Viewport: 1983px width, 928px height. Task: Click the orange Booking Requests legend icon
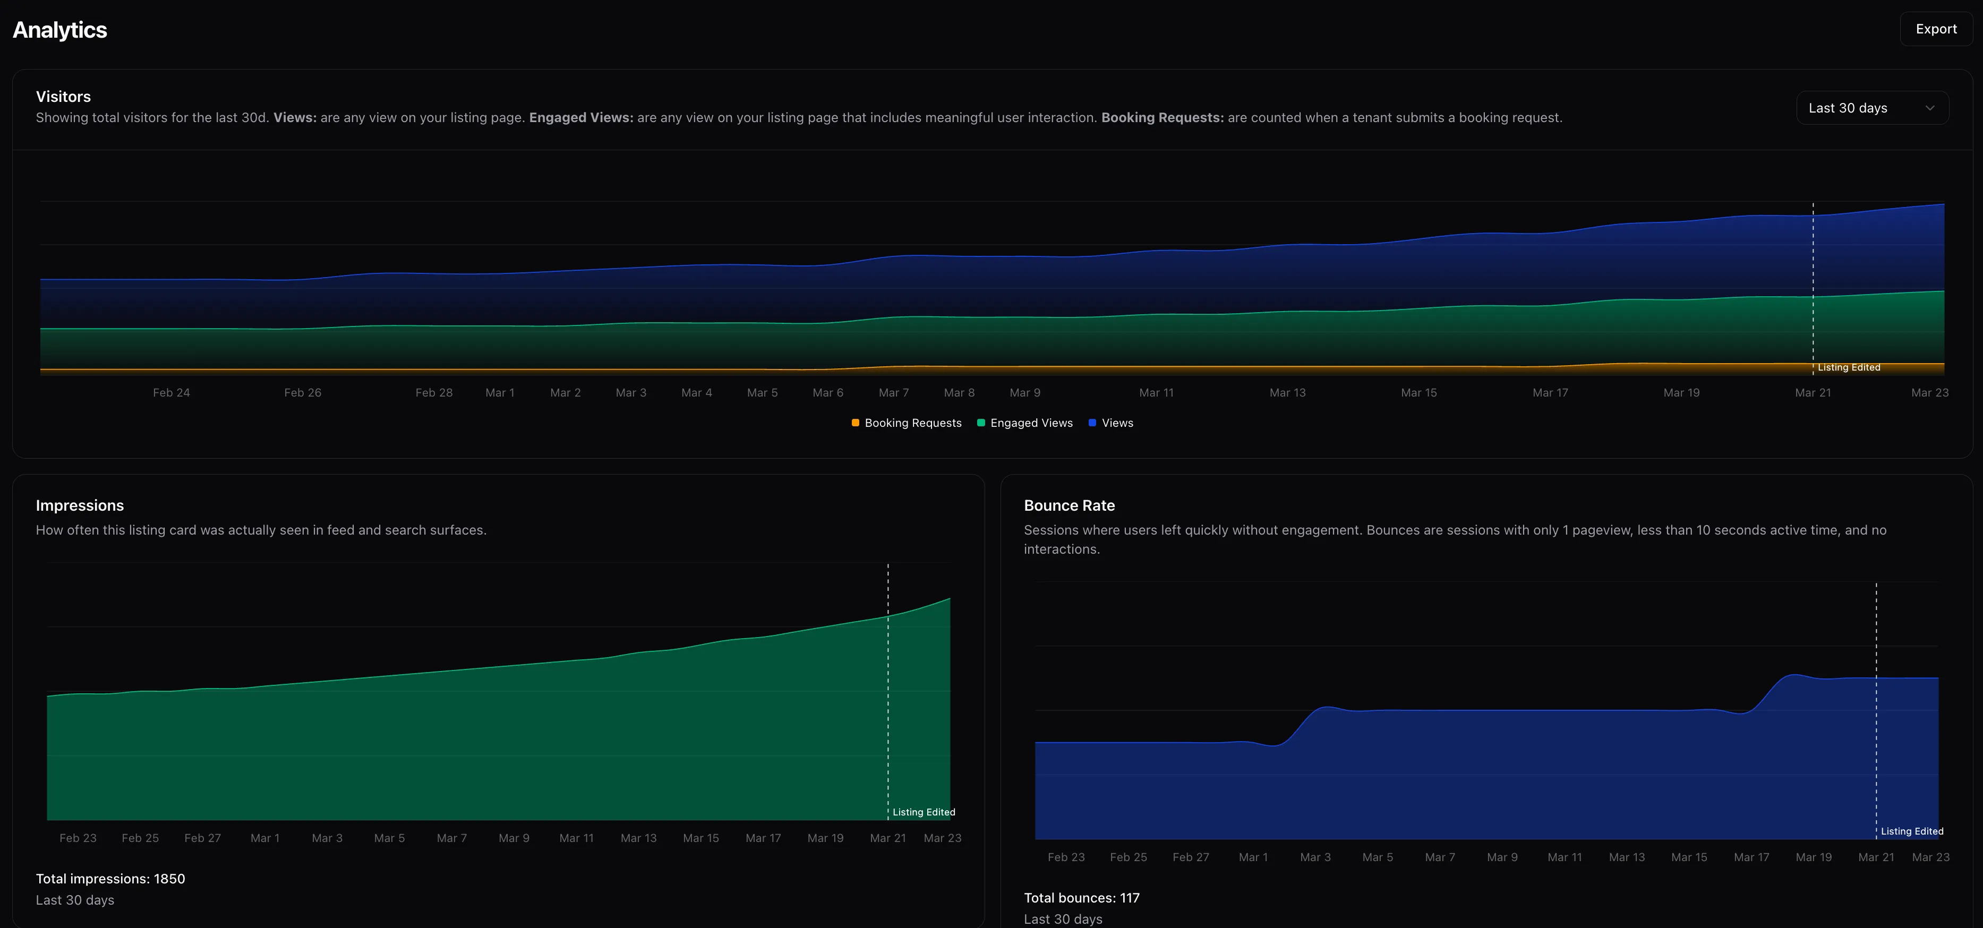855,423
